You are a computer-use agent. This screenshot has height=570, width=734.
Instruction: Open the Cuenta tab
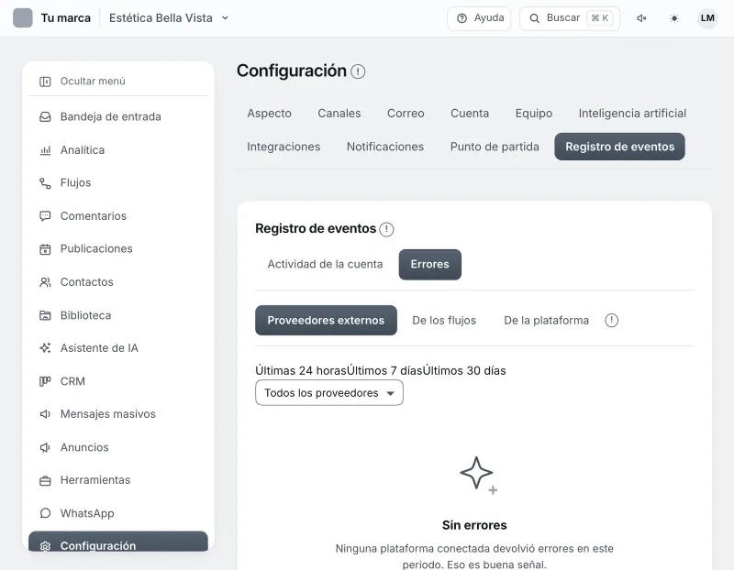point(470,113)
